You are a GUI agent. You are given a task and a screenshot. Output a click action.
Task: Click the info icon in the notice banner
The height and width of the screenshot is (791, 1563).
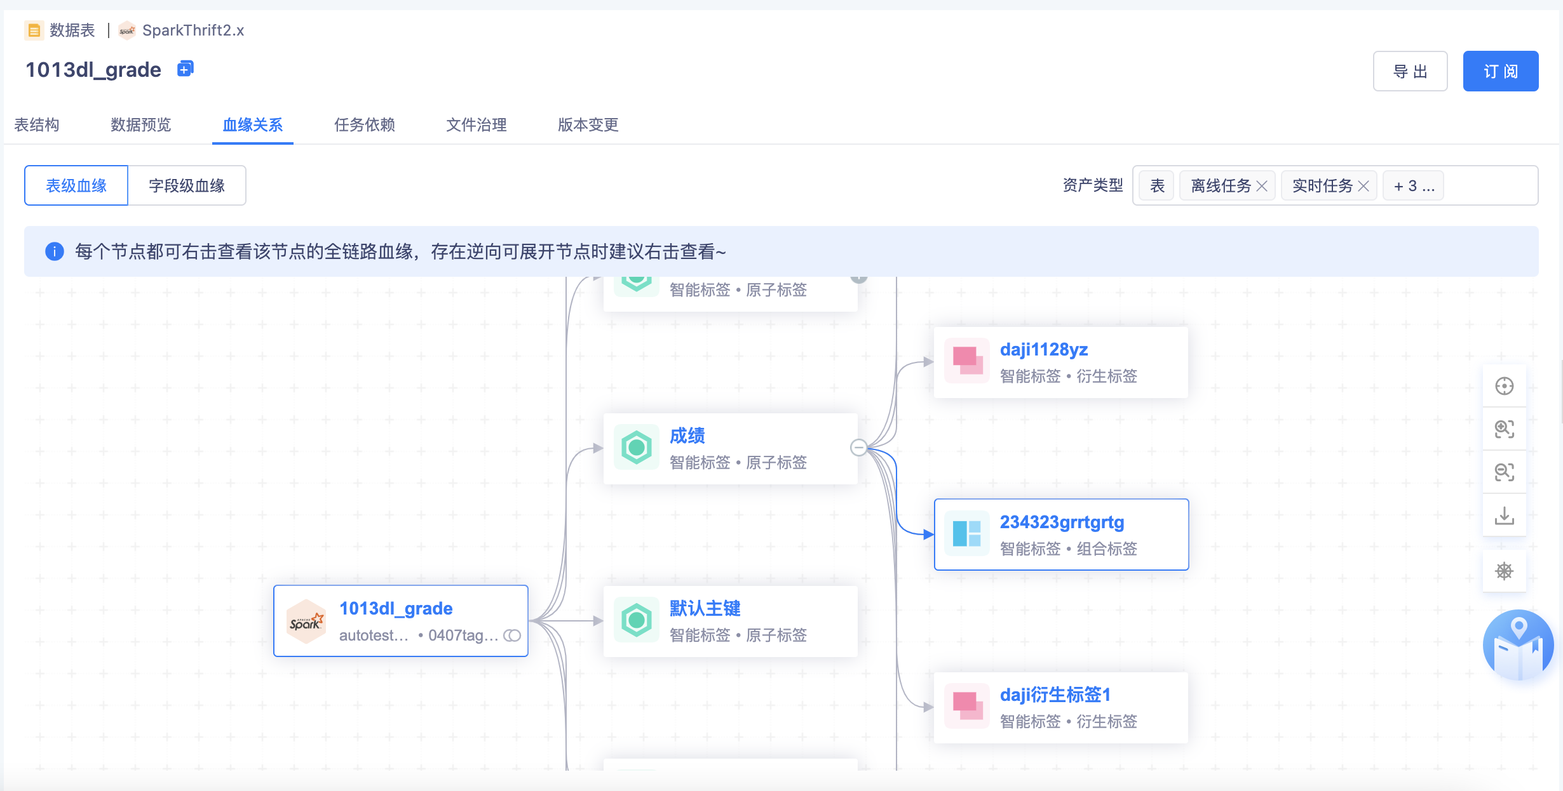(55, 251)
